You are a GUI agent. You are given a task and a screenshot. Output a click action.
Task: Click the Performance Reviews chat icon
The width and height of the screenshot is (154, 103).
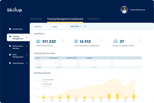pos(10,46)
